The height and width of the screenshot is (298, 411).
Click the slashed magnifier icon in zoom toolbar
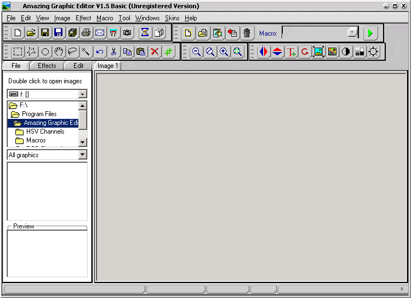(210, 51)
